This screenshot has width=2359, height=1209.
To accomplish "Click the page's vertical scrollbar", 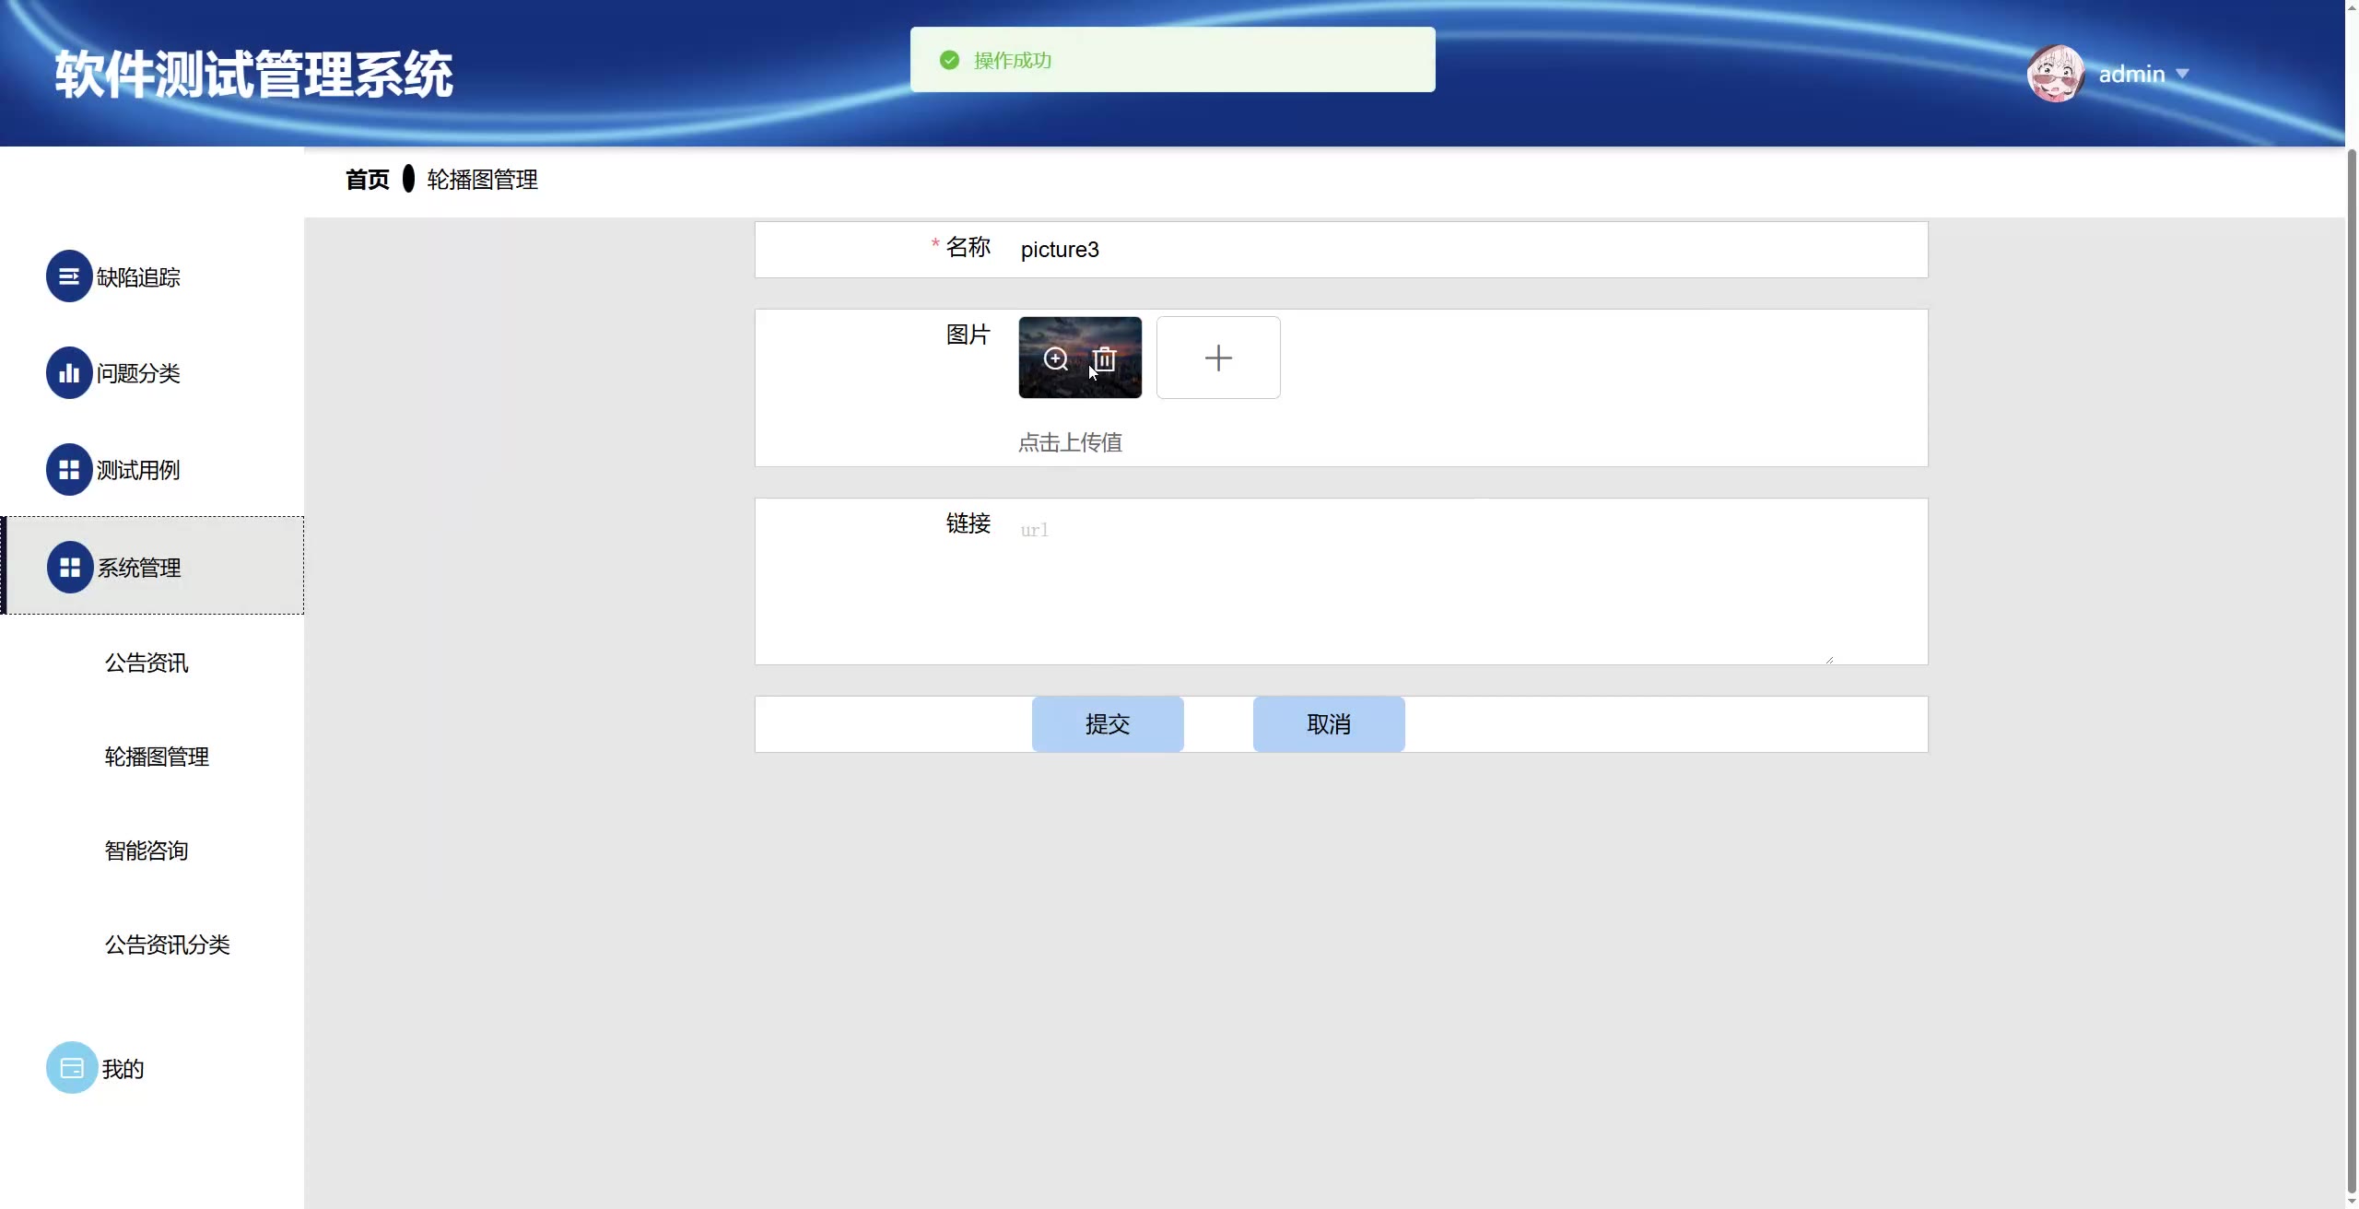I will click(x=2351, y=645).
